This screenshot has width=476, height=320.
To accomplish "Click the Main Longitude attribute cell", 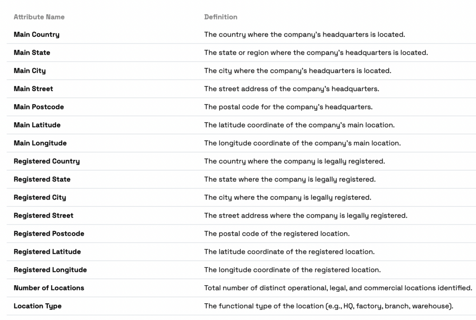I will pos(40,143).
